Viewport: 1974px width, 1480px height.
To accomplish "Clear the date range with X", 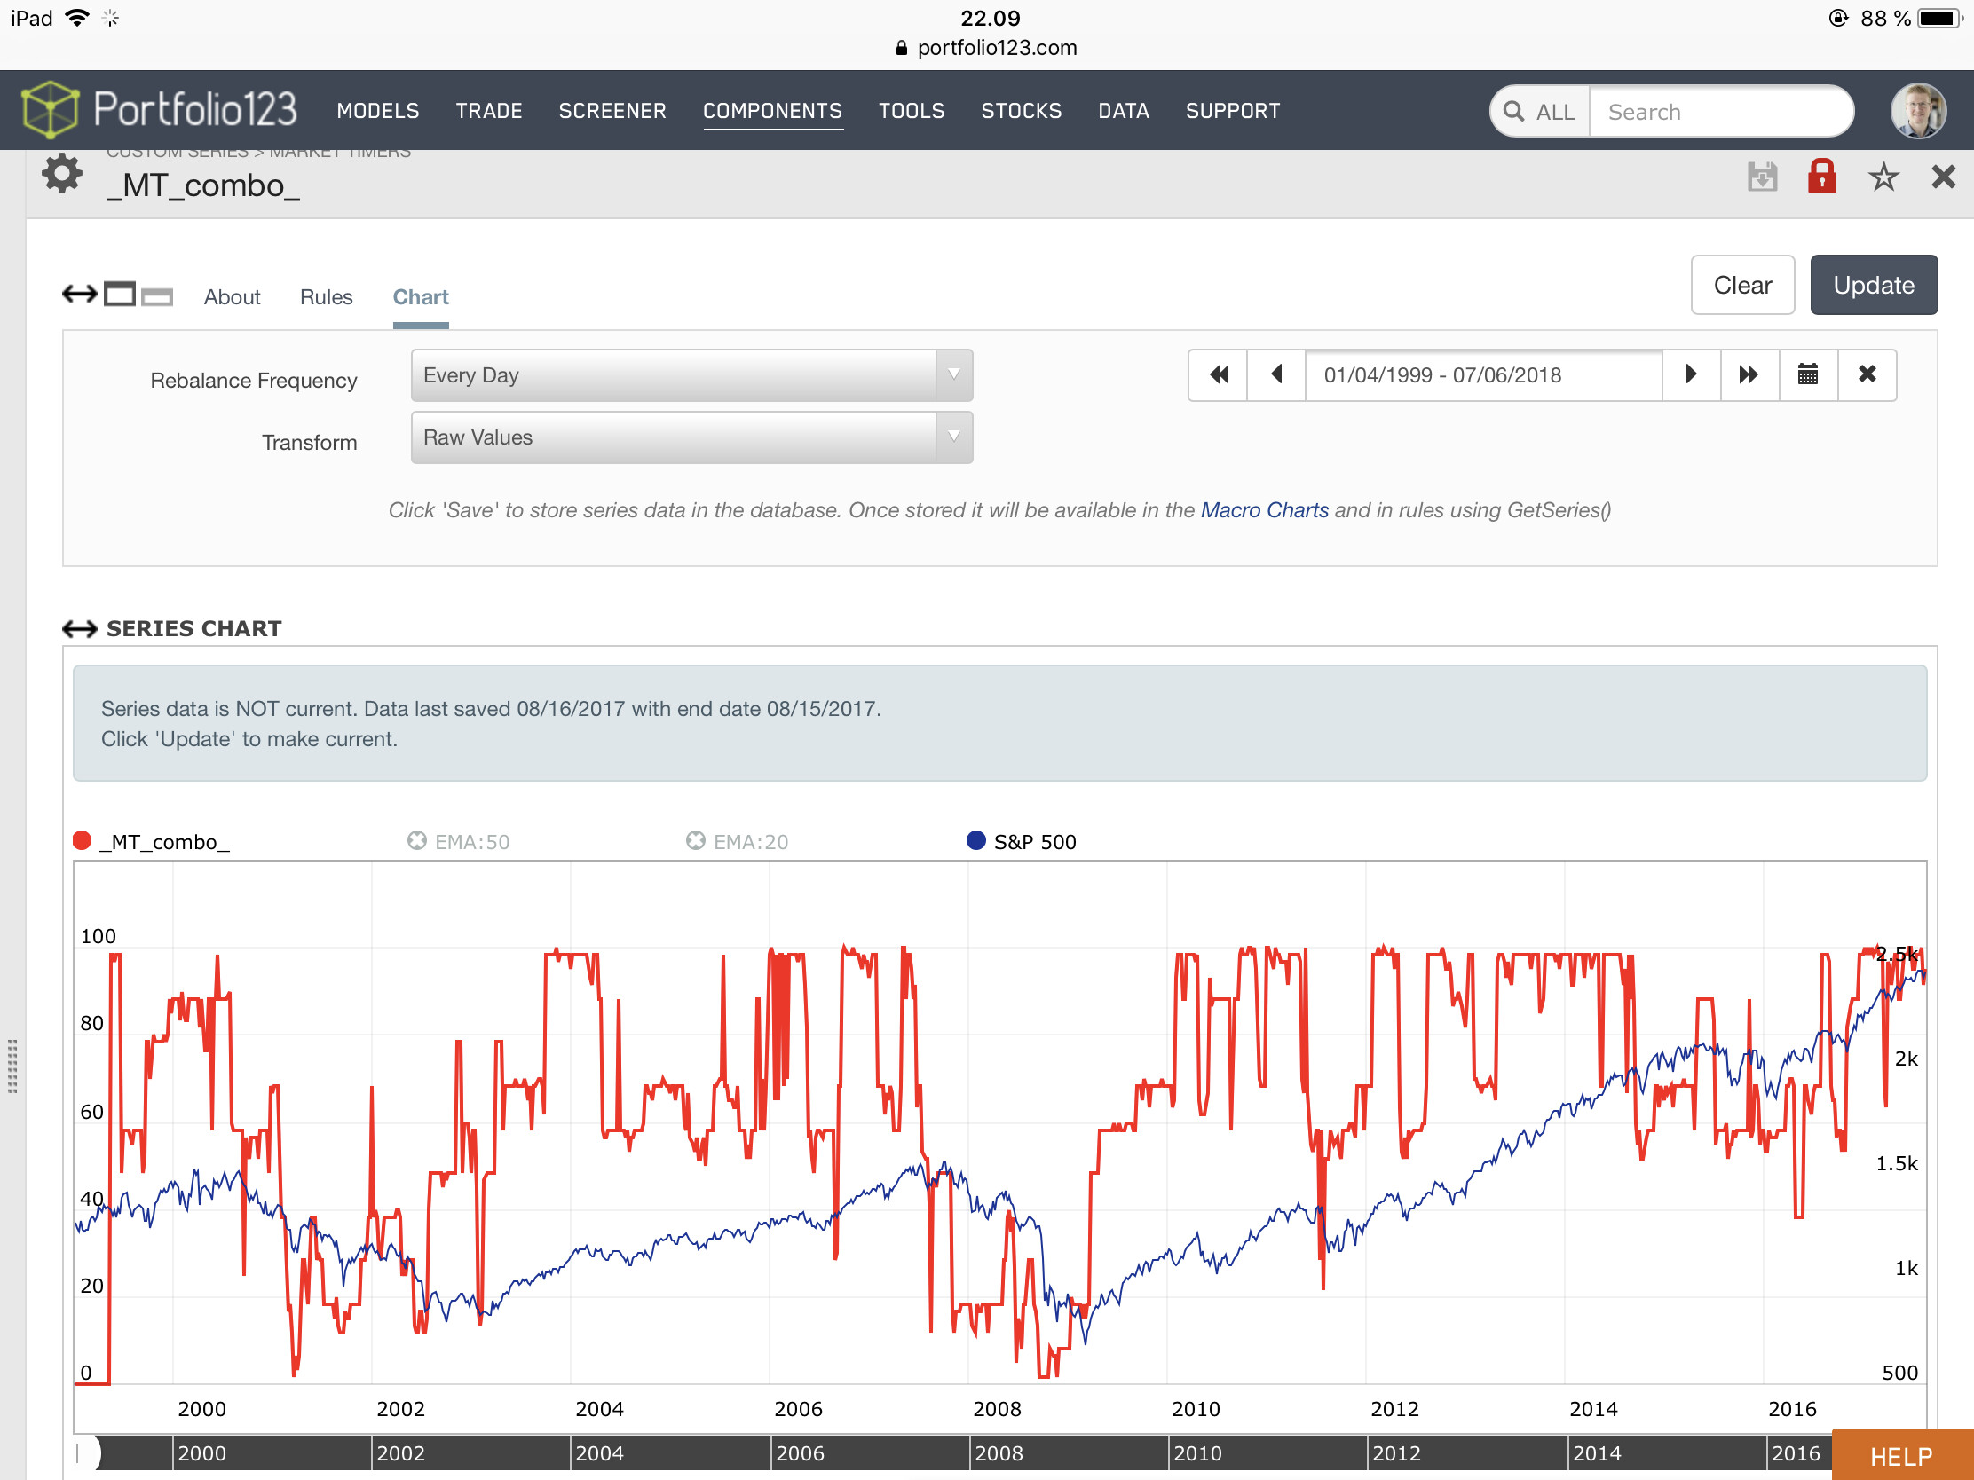I will [1867, 374].
